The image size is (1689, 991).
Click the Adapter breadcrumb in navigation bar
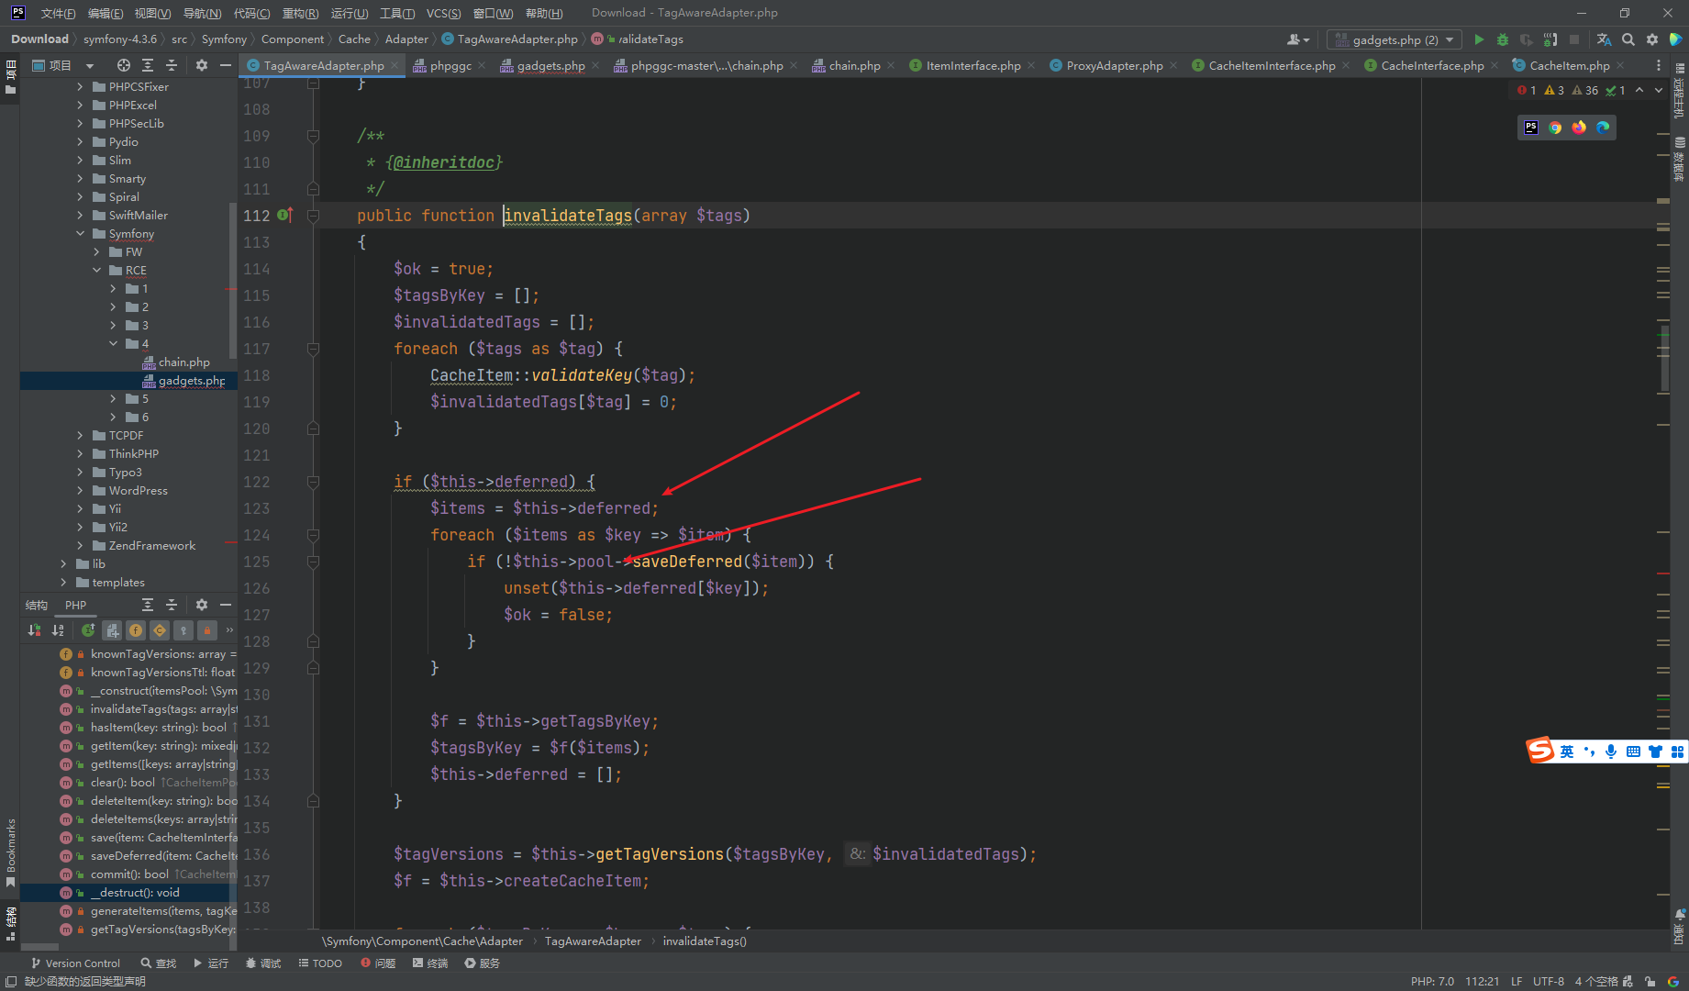coord(406,39)
